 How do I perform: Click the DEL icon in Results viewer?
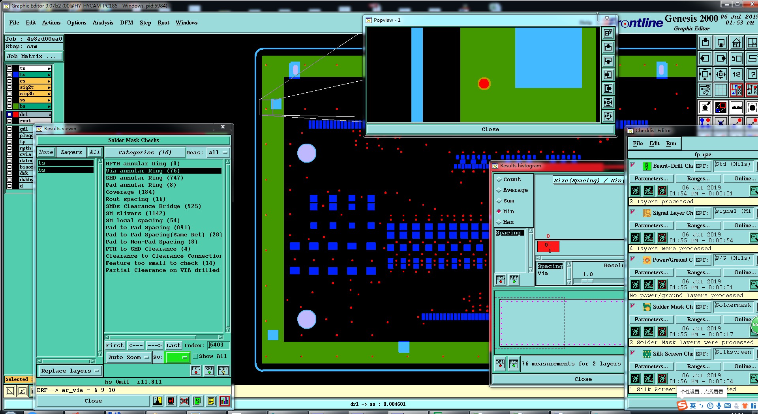click(196, 370)
